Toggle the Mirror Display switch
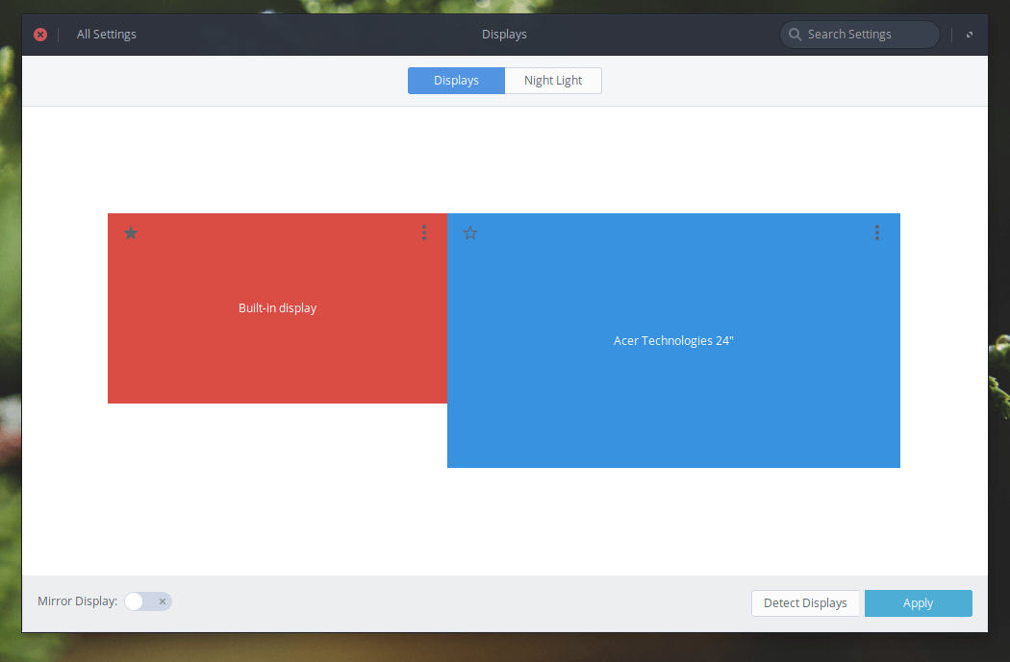The height and width of the screenshot is (662, 1010). [148, 601]
